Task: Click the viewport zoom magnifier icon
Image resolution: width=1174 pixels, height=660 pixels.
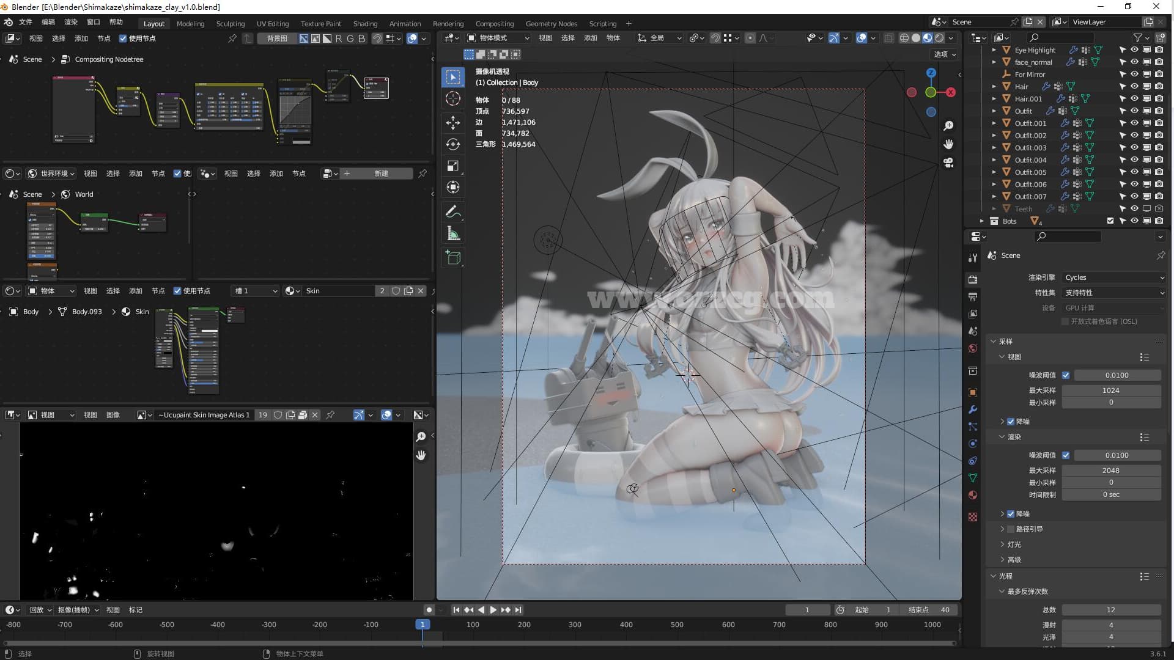Action: point(948,126)
